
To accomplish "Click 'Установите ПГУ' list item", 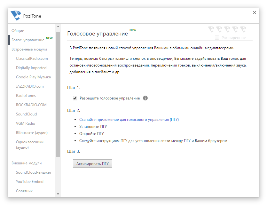I will coord(93,127).
